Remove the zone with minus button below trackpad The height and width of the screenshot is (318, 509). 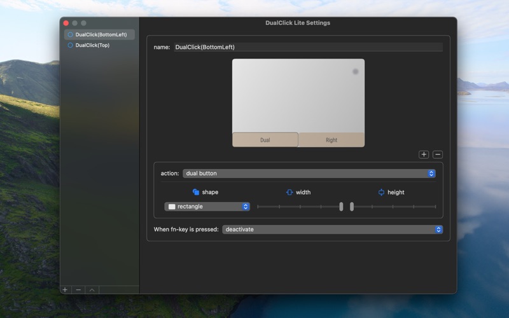point(438,155)
